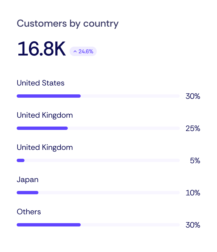Click the Others progress bar

pyautogui.click(x=98, y=225)
